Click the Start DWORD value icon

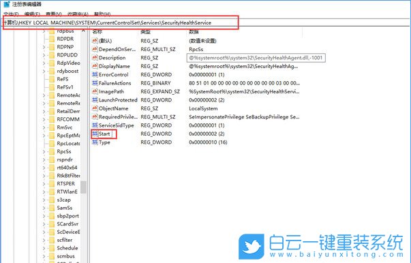(95, 134)
